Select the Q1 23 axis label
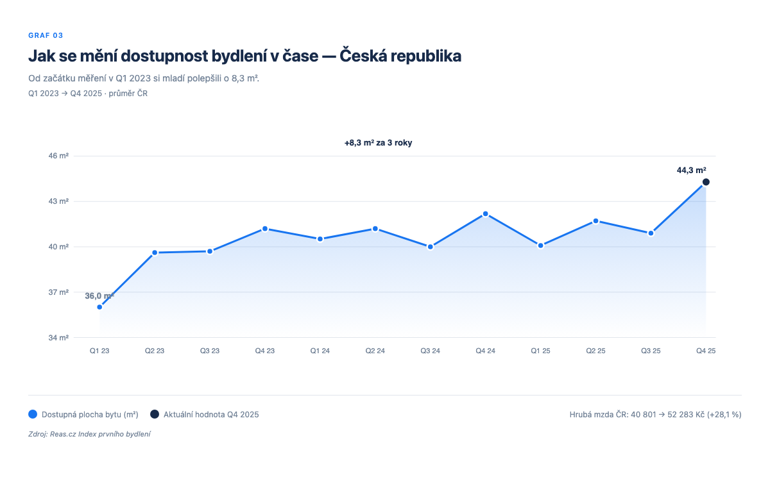 tap(99, 351)
